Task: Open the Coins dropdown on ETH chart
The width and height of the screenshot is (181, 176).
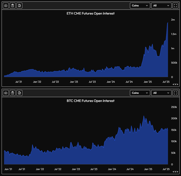Action: point(140,5)
